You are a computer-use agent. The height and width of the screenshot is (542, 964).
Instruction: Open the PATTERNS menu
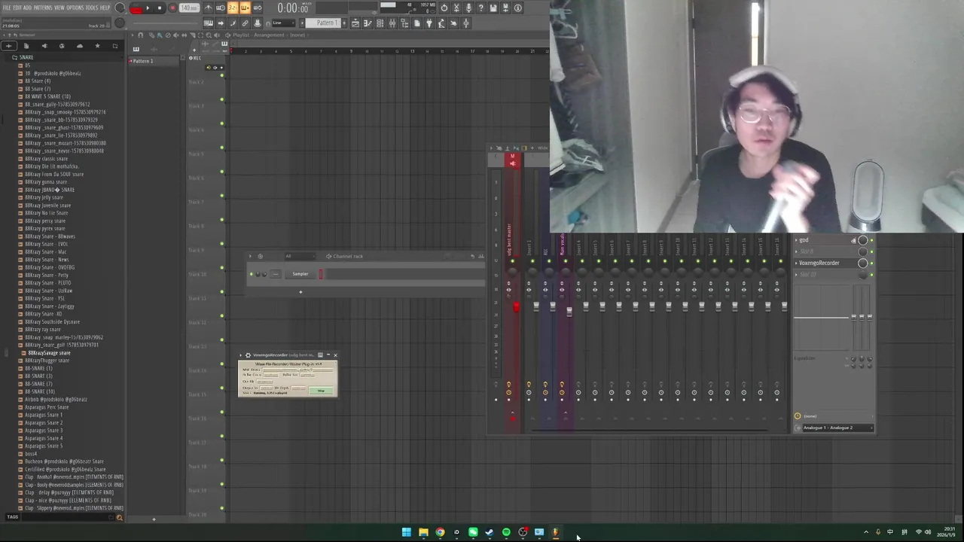[43, 8]
